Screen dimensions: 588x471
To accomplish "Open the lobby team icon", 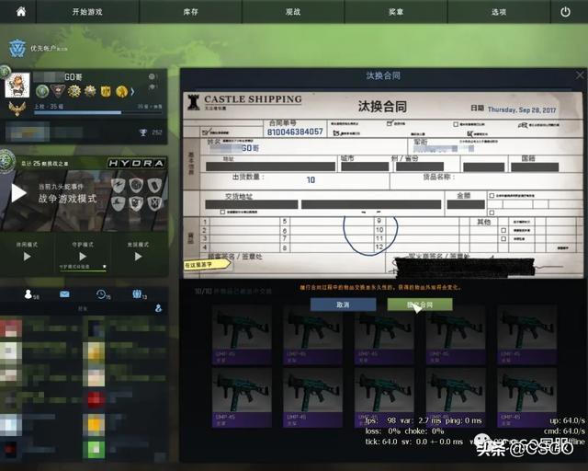I will point(137,294).
